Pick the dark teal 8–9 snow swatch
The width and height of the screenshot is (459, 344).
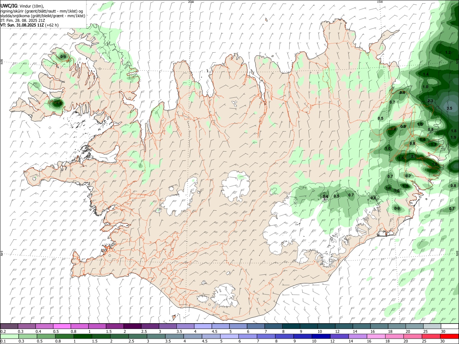click(291, 326)
